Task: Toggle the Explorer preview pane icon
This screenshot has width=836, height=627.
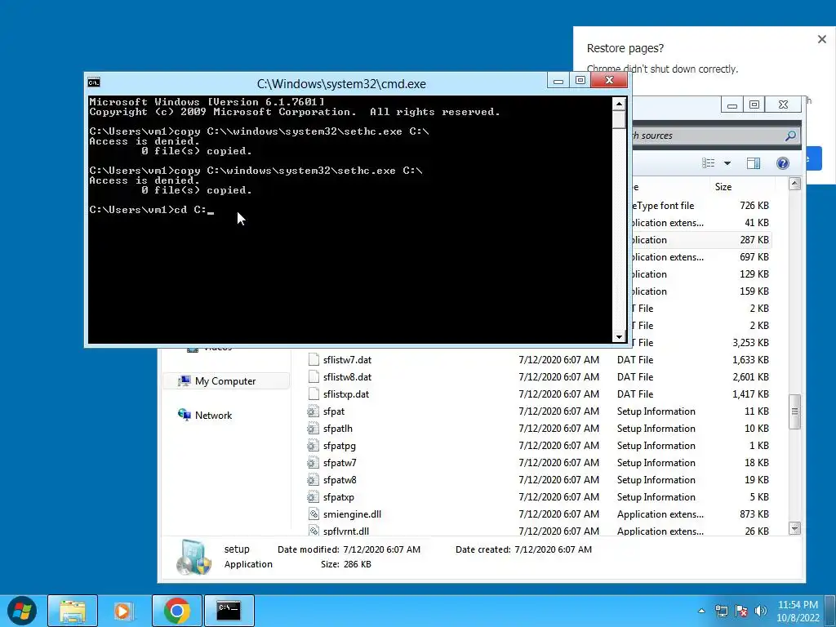Action: click(754, 163)
